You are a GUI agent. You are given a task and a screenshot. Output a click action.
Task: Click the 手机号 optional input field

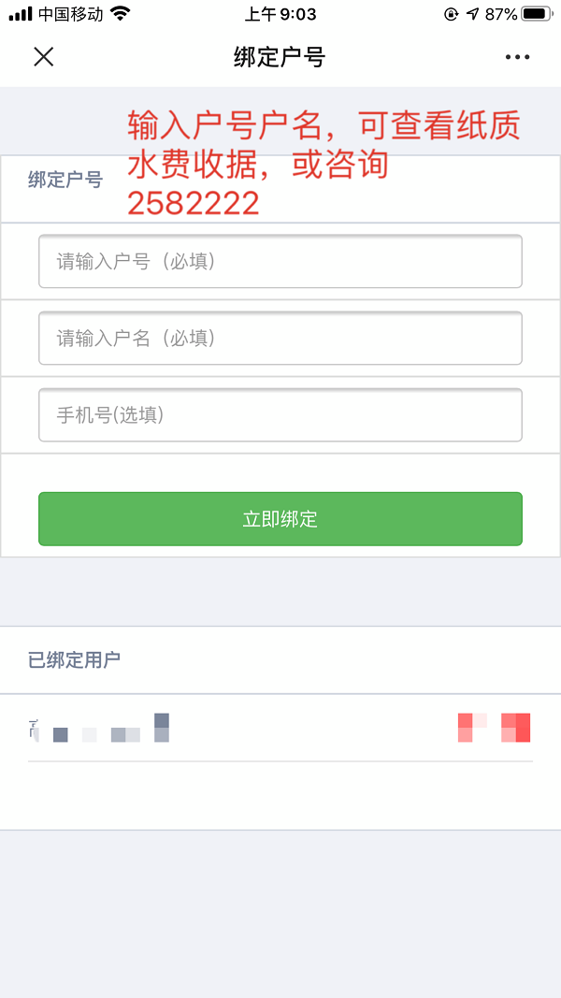pyautogui.click(x=280, y=414)
